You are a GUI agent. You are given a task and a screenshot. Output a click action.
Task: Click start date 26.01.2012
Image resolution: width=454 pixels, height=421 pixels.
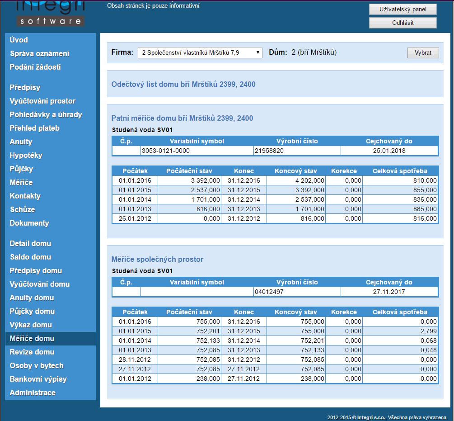[x=135, y=218]
